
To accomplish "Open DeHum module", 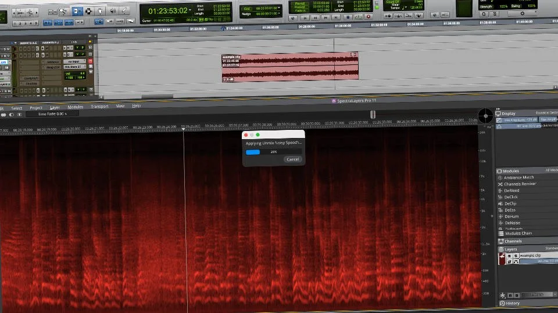I will (x=512, y=216).
